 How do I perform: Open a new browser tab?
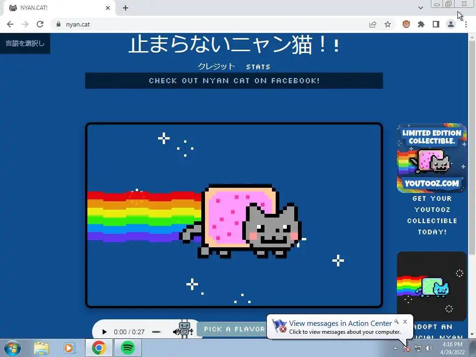point(126,8)
